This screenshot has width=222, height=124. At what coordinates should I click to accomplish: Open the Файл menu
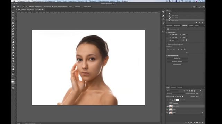coord(28,1)
